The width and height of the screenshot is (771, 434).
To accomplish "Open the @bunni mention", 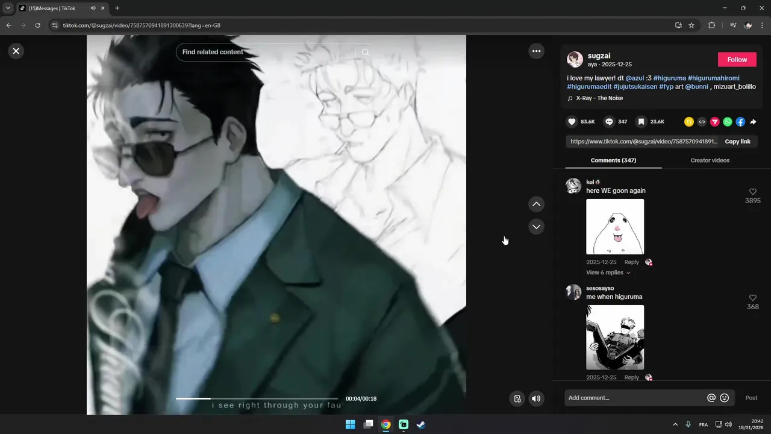I will 696,87.
